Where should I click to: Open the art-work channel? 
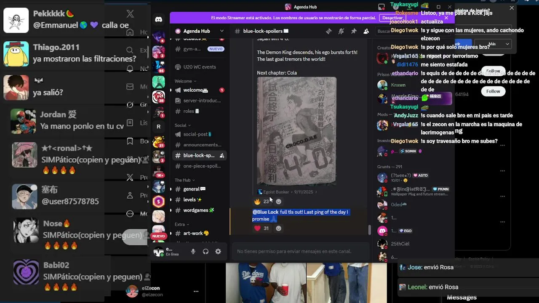coord(199,233)
